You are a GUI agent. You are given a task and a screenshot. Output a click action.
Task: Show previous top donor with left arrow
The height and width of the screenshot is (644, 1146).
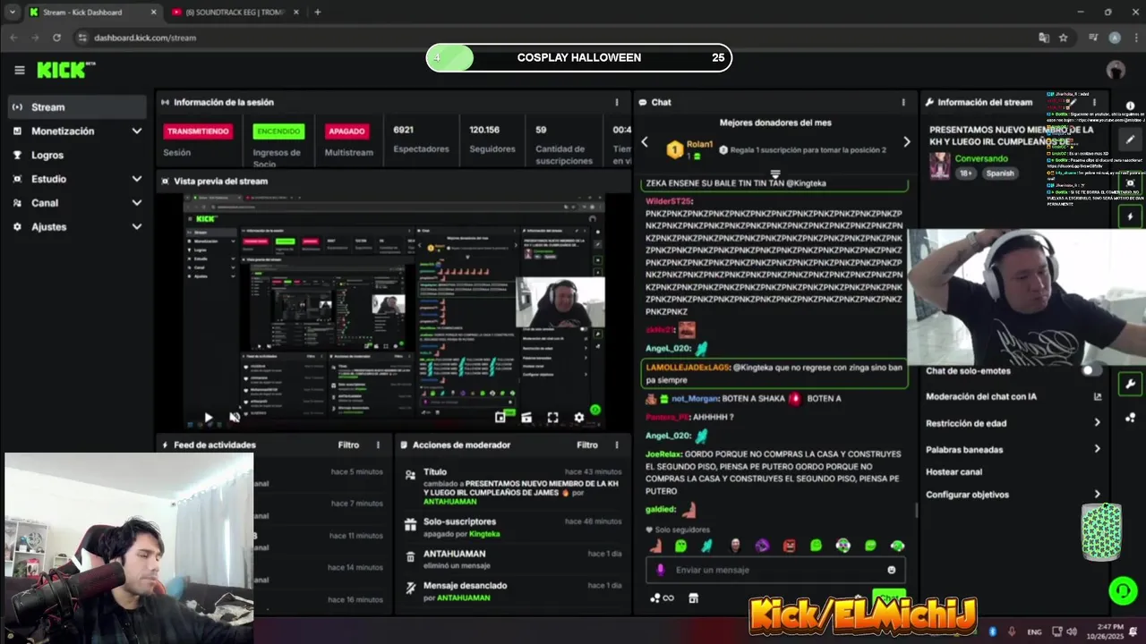(x=644, y=142)
